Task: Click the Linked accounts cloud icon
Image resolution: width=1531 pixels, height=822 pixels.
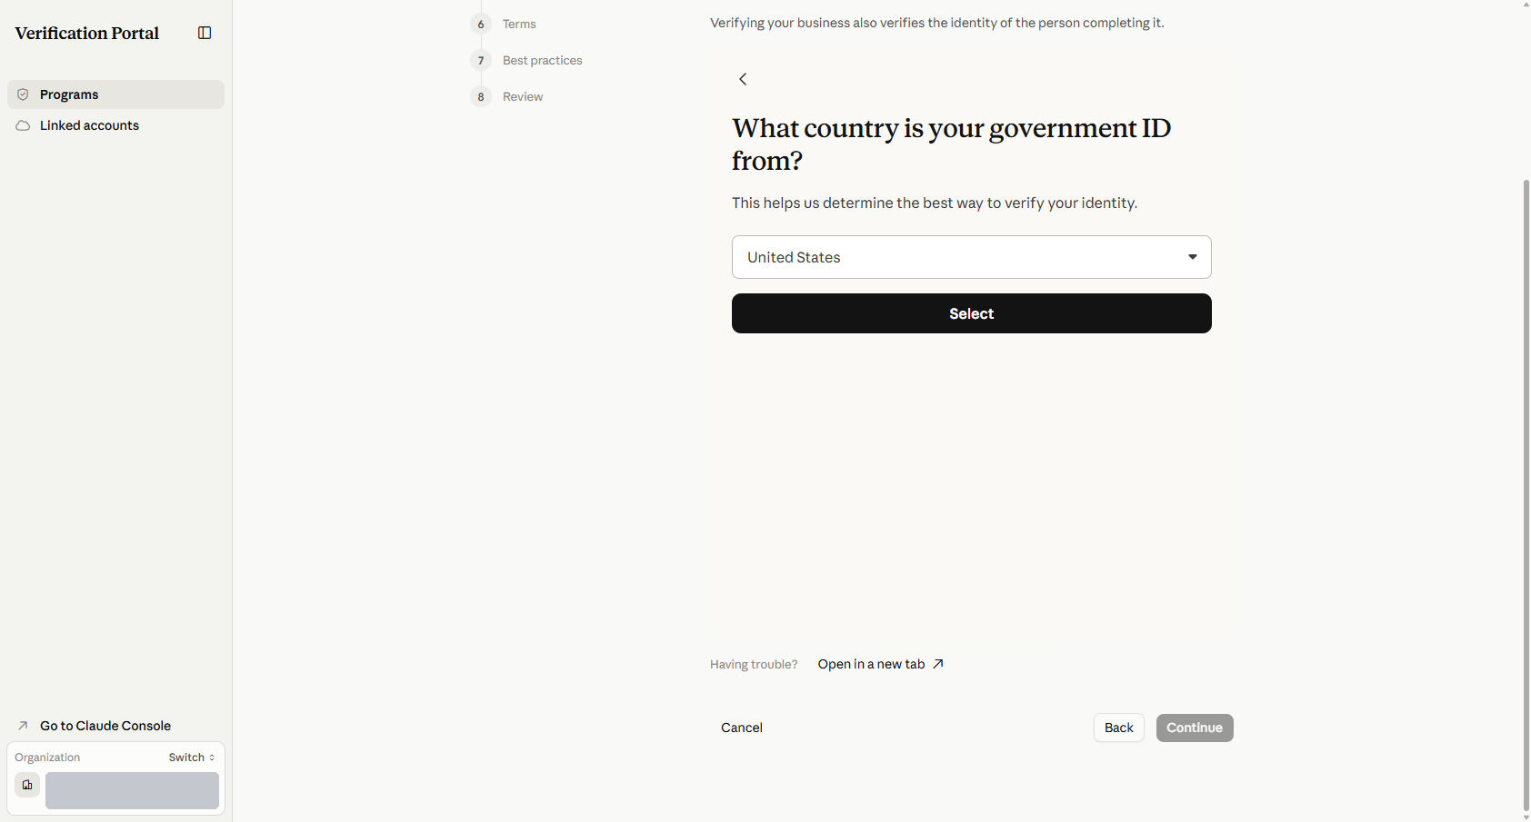Action: pyautogui.click(x=23, y=125)
